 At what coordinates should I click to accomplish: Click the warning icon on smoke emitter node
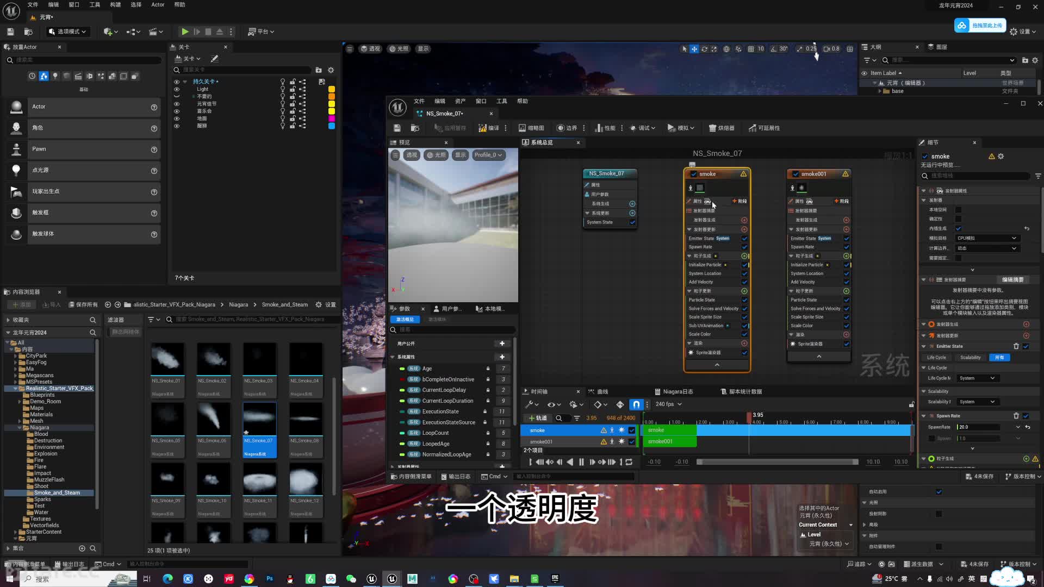[x=743, y=174]
